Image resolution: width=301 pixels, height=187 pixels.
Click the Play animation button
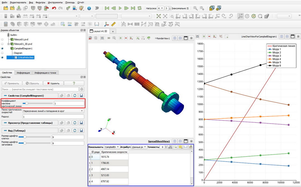coord(120,8)
